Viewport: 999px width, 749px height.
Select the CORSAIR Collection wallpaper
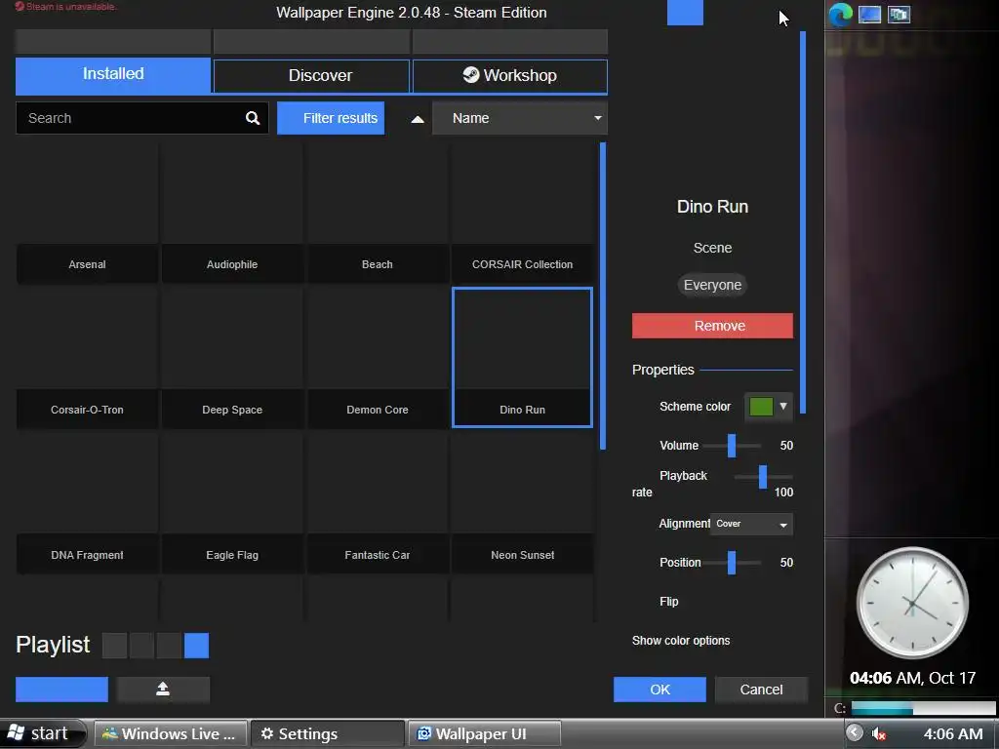click(523, 212)
